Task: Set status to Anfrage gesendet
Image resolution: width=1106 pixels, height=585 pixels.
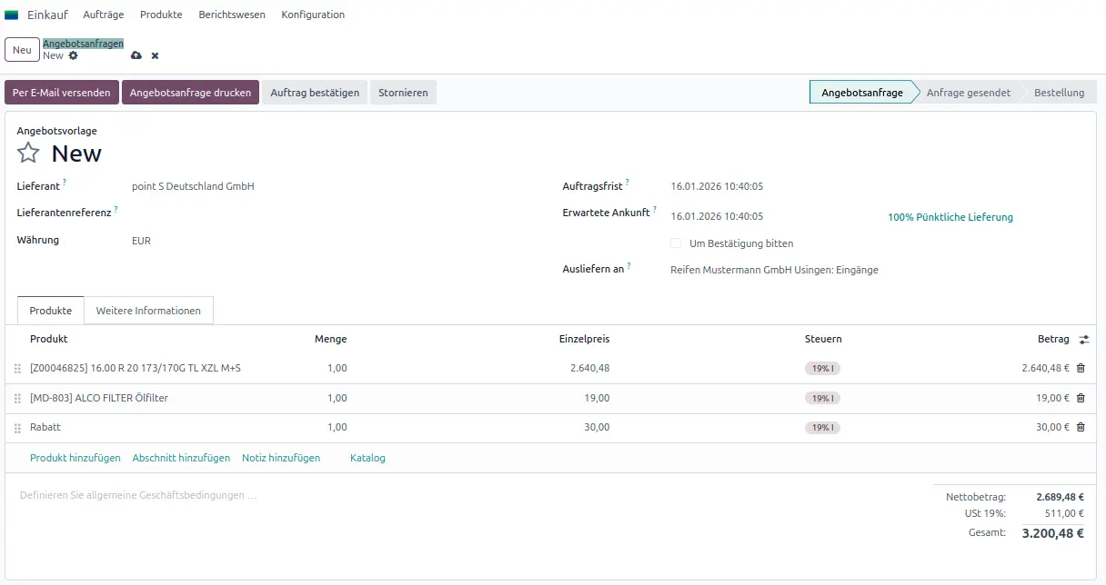Action: (x=968, y=93)
